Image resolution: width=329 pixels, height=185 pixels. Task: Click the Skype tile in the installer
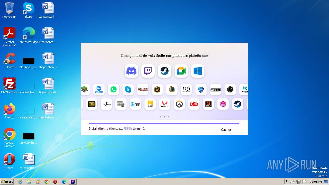pos(128,89)
